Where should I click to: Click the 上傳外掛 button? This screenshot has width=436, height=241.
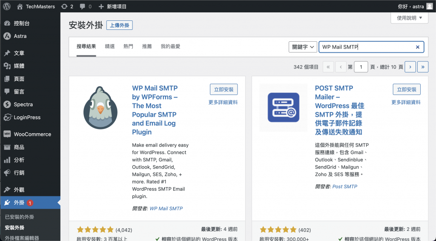120,25
